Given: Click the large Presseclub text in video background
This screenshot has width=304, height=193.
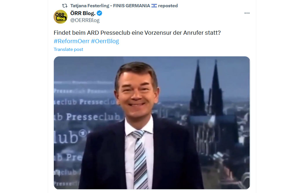Looking at the screenshot, I should [93, 117].
